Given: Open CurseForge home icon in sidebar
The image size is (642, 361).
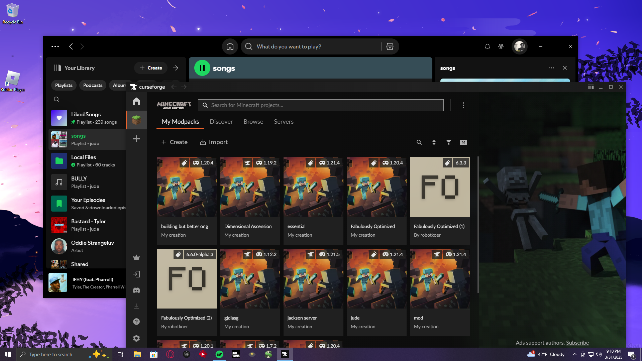Looking at the screenshot, I should coord(136,102).
